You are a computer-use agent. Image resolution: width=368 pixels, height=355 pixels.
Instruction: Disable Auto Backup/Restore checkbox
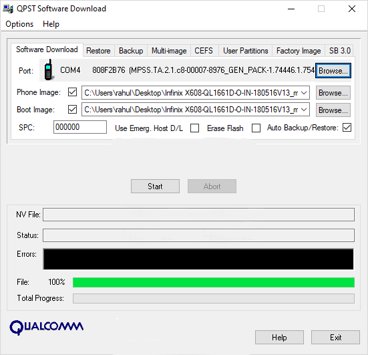pyautogui.click(x=347, y=128)
